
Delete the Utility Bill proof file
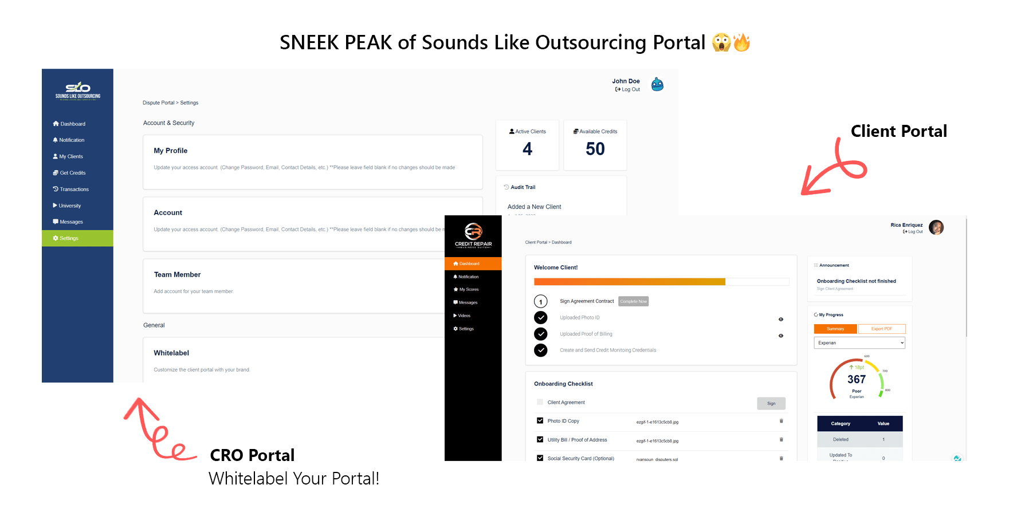point(781,440)
